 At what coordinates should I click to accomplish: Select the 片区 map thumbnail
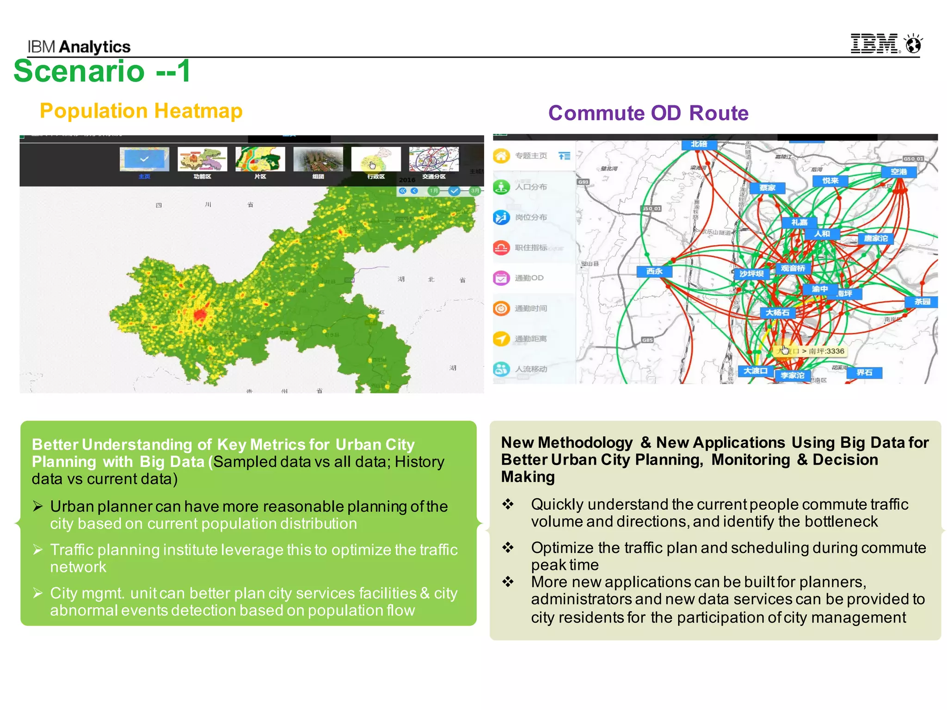(x=260, y=159)
